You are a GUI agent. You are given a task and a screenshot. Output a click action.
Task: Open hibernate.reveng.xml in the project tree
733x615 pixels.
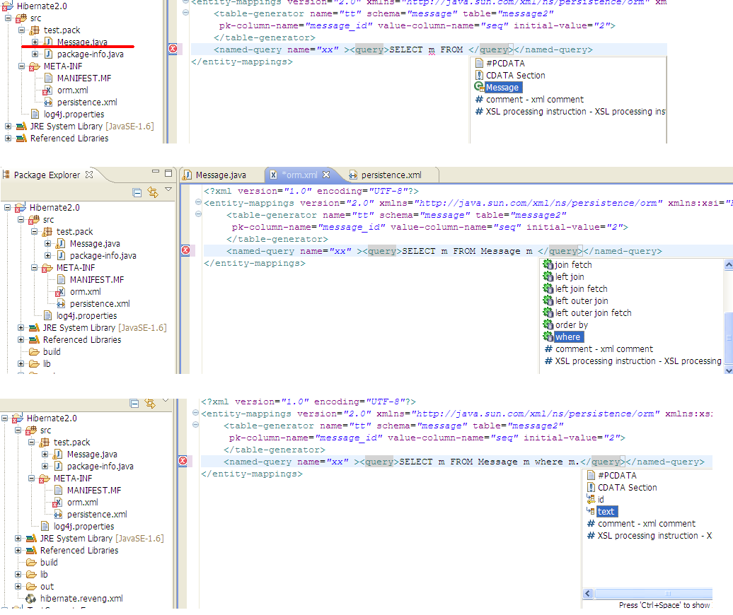click(x=81, y=599)
